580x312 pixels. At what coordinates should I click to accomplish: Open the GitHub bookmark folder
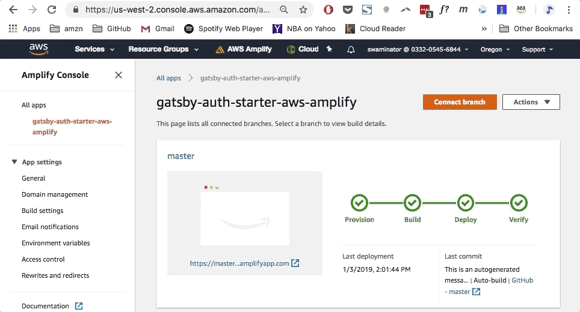[x=112, y=28]
